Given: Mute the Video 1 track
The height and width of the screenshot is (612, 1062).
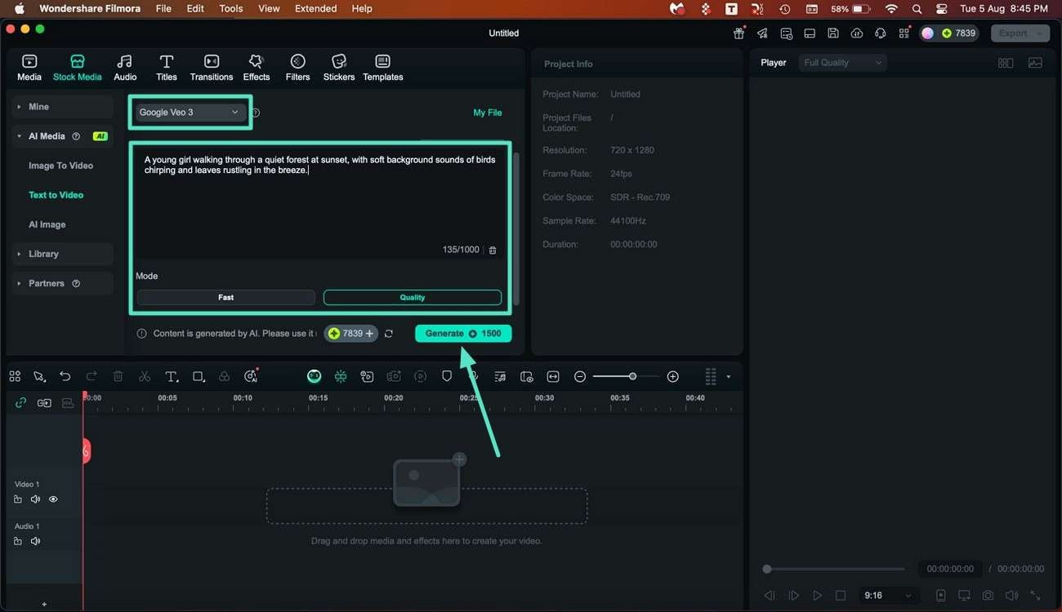Looking at the screenshot, I should click(35, 499).
